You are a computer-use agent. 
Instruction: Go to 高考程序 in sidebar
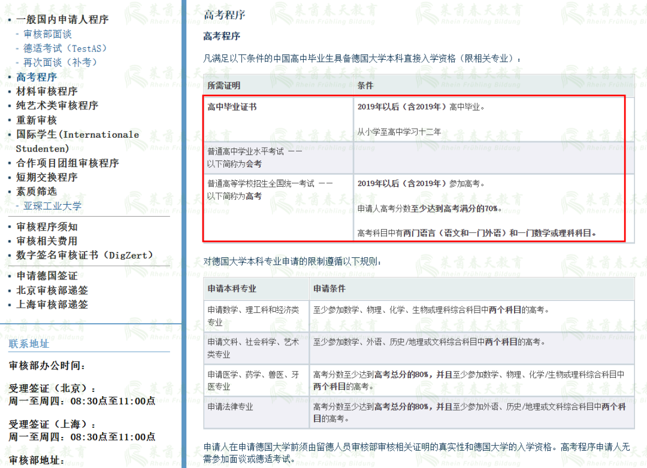point(37,77)
